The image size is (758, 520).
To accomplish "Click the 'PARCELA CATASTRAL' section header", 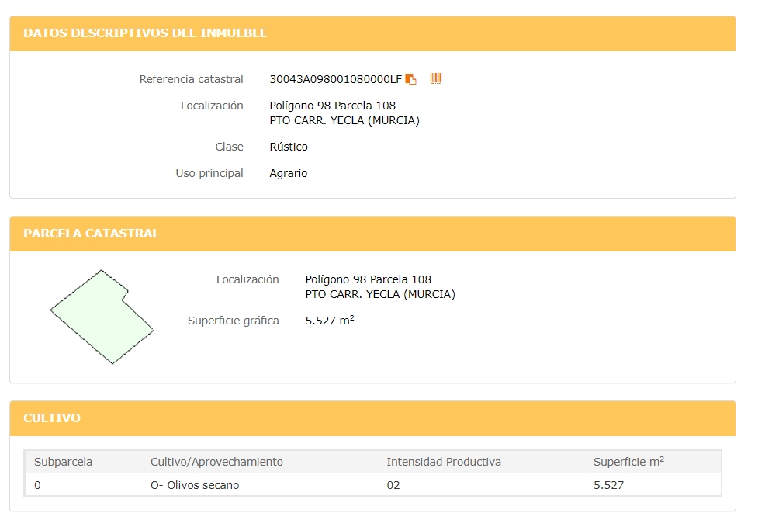I will coord(92,234).
